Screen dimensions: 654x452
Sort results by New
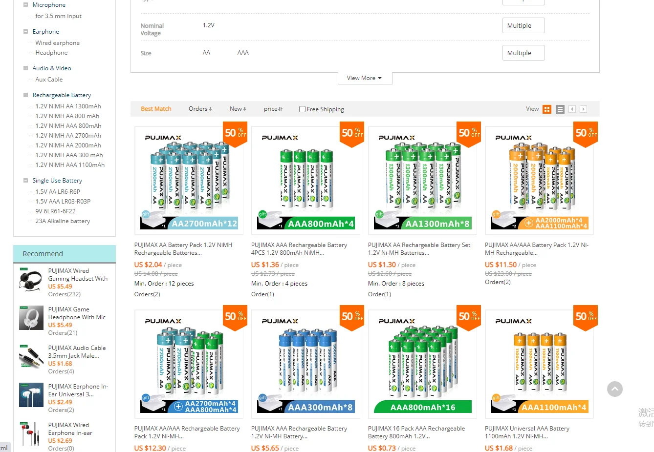tap(238, 109)
